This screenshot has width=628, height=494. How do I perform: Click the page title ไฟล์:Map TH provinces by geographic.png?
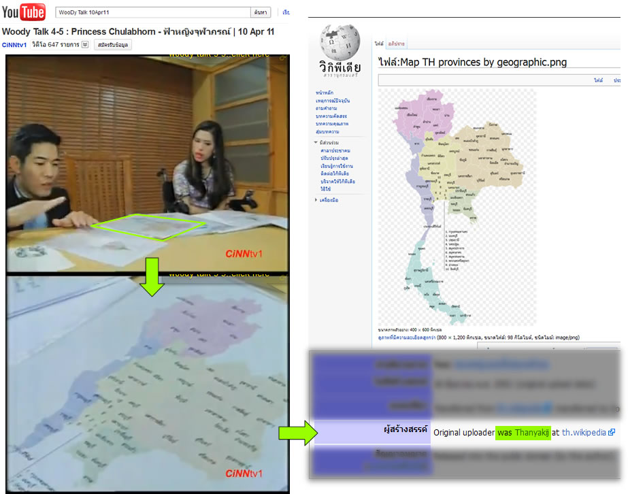point(473,62)
